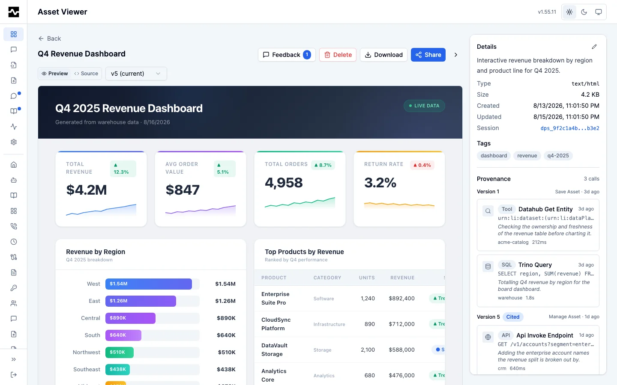Click the Cited badge on Version 5
617x385 pixels.
pyautogui.click(x=513, y=317)
